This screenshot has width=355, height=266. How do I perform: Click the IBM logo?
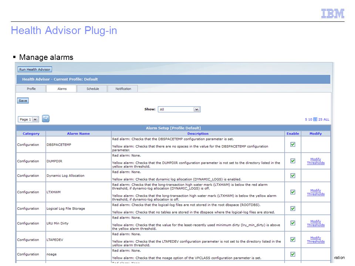coord(332,13)
